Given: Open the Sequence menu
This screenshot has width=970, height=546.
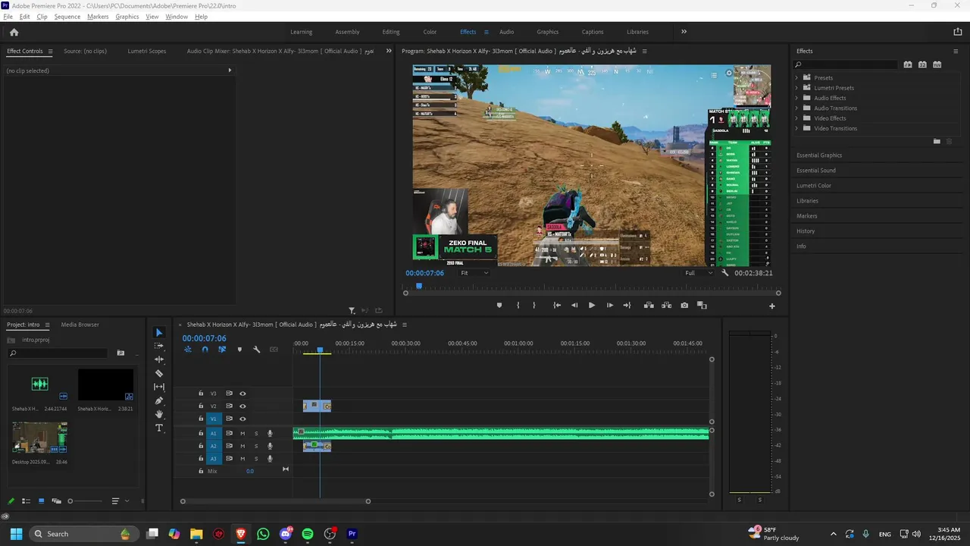Looking at the screenshot, I should click(67, 17).
